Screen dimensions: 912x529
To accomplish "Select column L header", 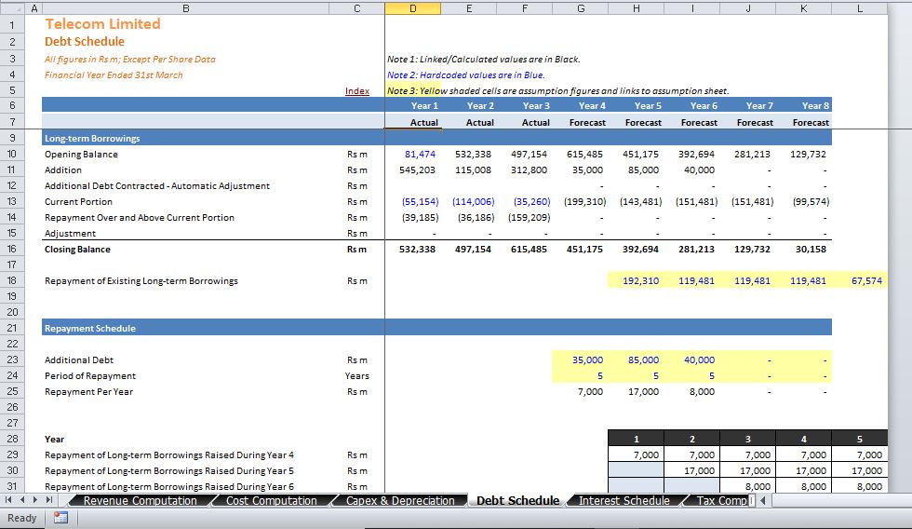I will pos(860,8).
